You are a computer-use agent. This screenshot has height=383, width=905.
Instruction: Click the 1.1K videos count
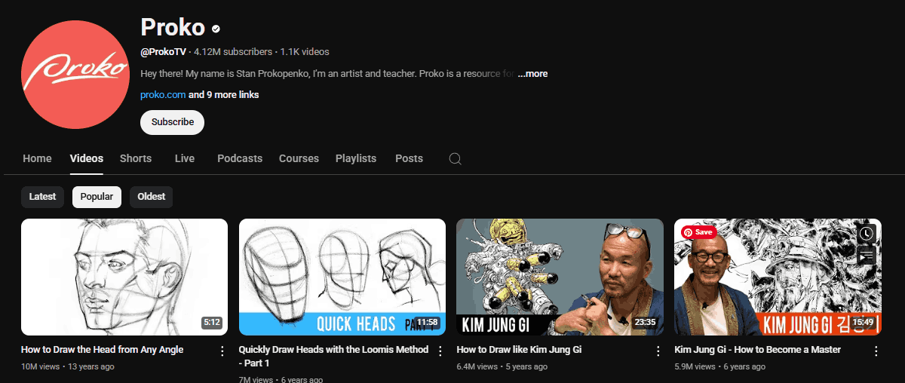click(x=305, y=52)
